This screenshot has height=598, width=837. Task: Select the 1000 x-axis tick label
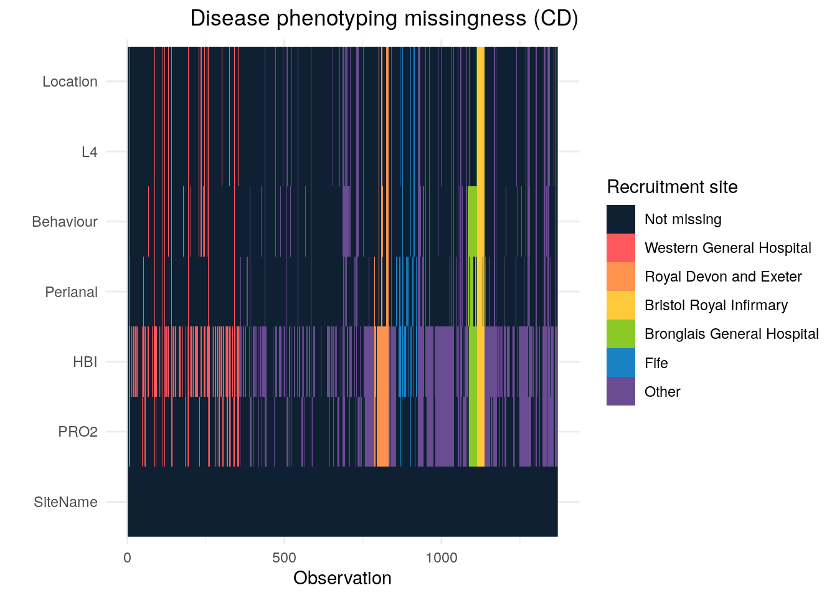click(x=442, y=558)
